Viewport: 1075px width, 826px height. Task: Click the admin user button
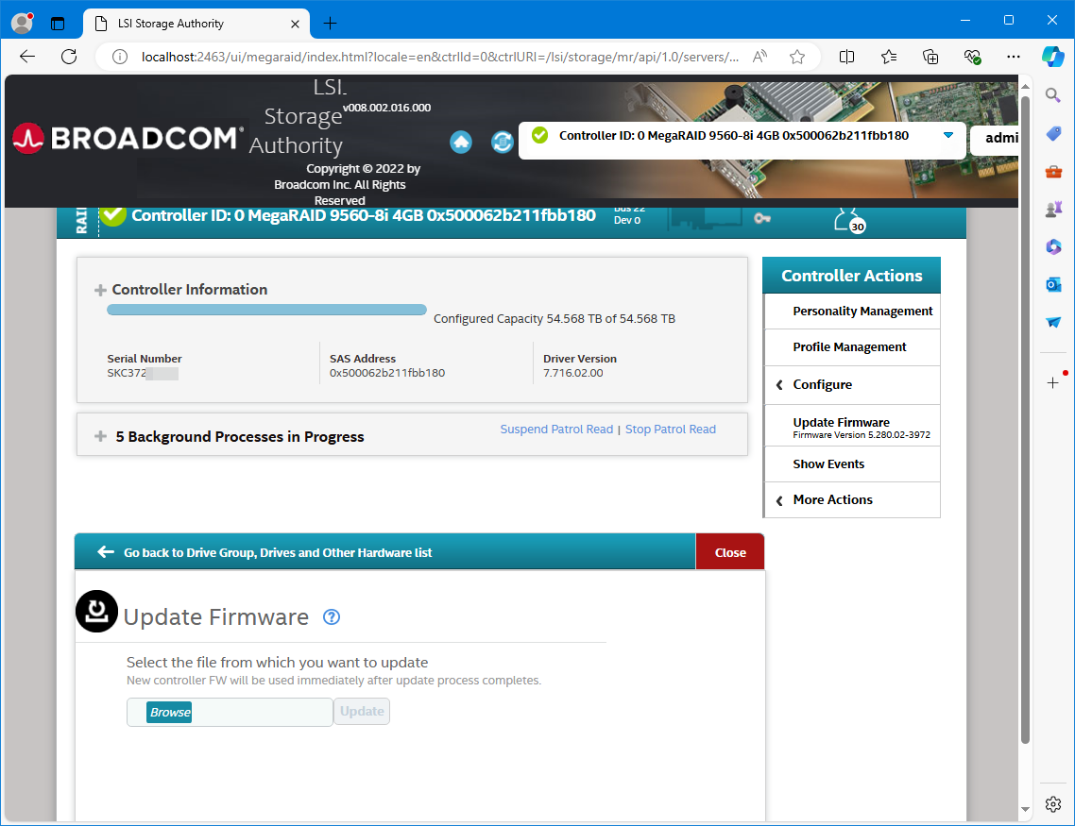coord(994,139)
